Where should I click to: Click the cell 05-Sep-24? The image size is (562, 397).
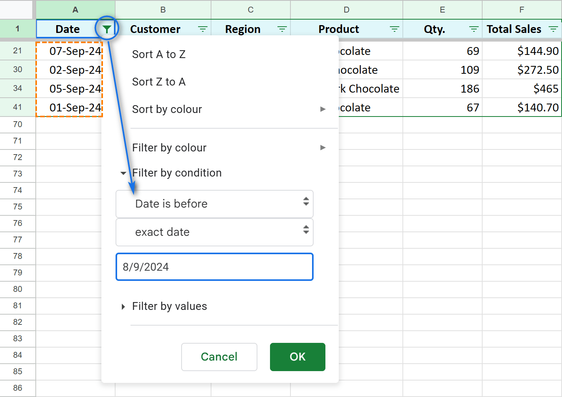(x=69, y=89)
